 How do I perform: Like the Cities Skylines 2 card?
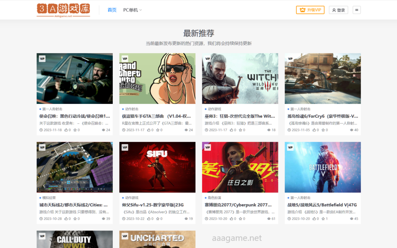tap(66, 219)
